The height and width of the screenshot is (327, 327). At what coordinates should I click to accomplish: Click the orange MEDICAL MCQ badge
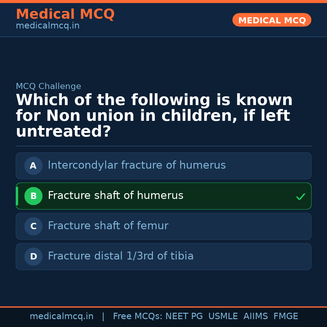(x=272, y=20)
